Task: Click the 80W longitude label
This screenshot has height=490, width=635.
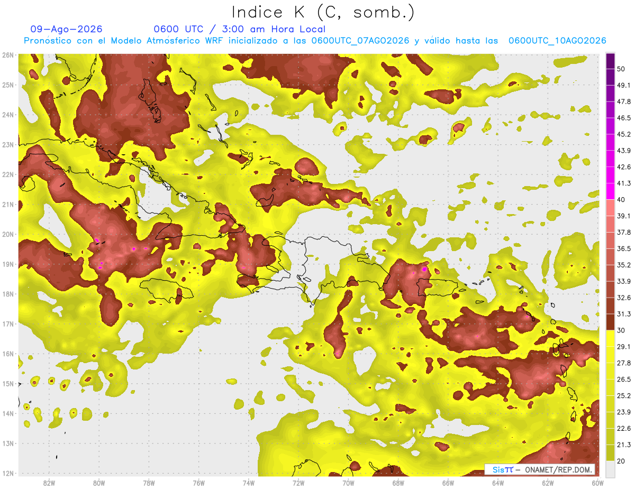Action: (99, 483)
